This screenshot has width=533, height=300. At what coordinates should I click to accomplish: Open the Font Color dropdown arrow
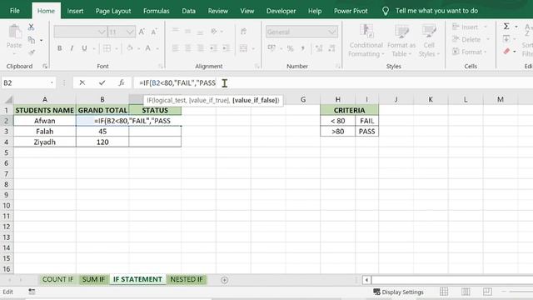click(157, 48)
